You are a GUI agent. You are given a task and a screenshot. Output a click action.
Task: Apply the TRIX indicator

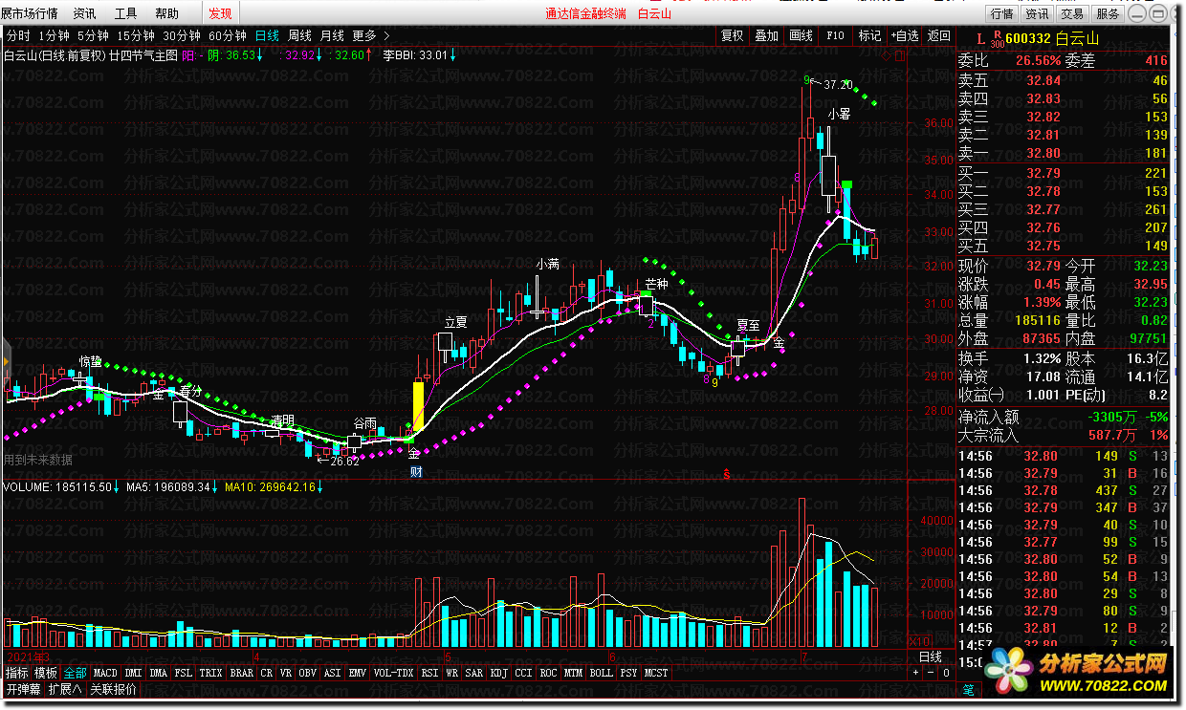coord(211,673)
